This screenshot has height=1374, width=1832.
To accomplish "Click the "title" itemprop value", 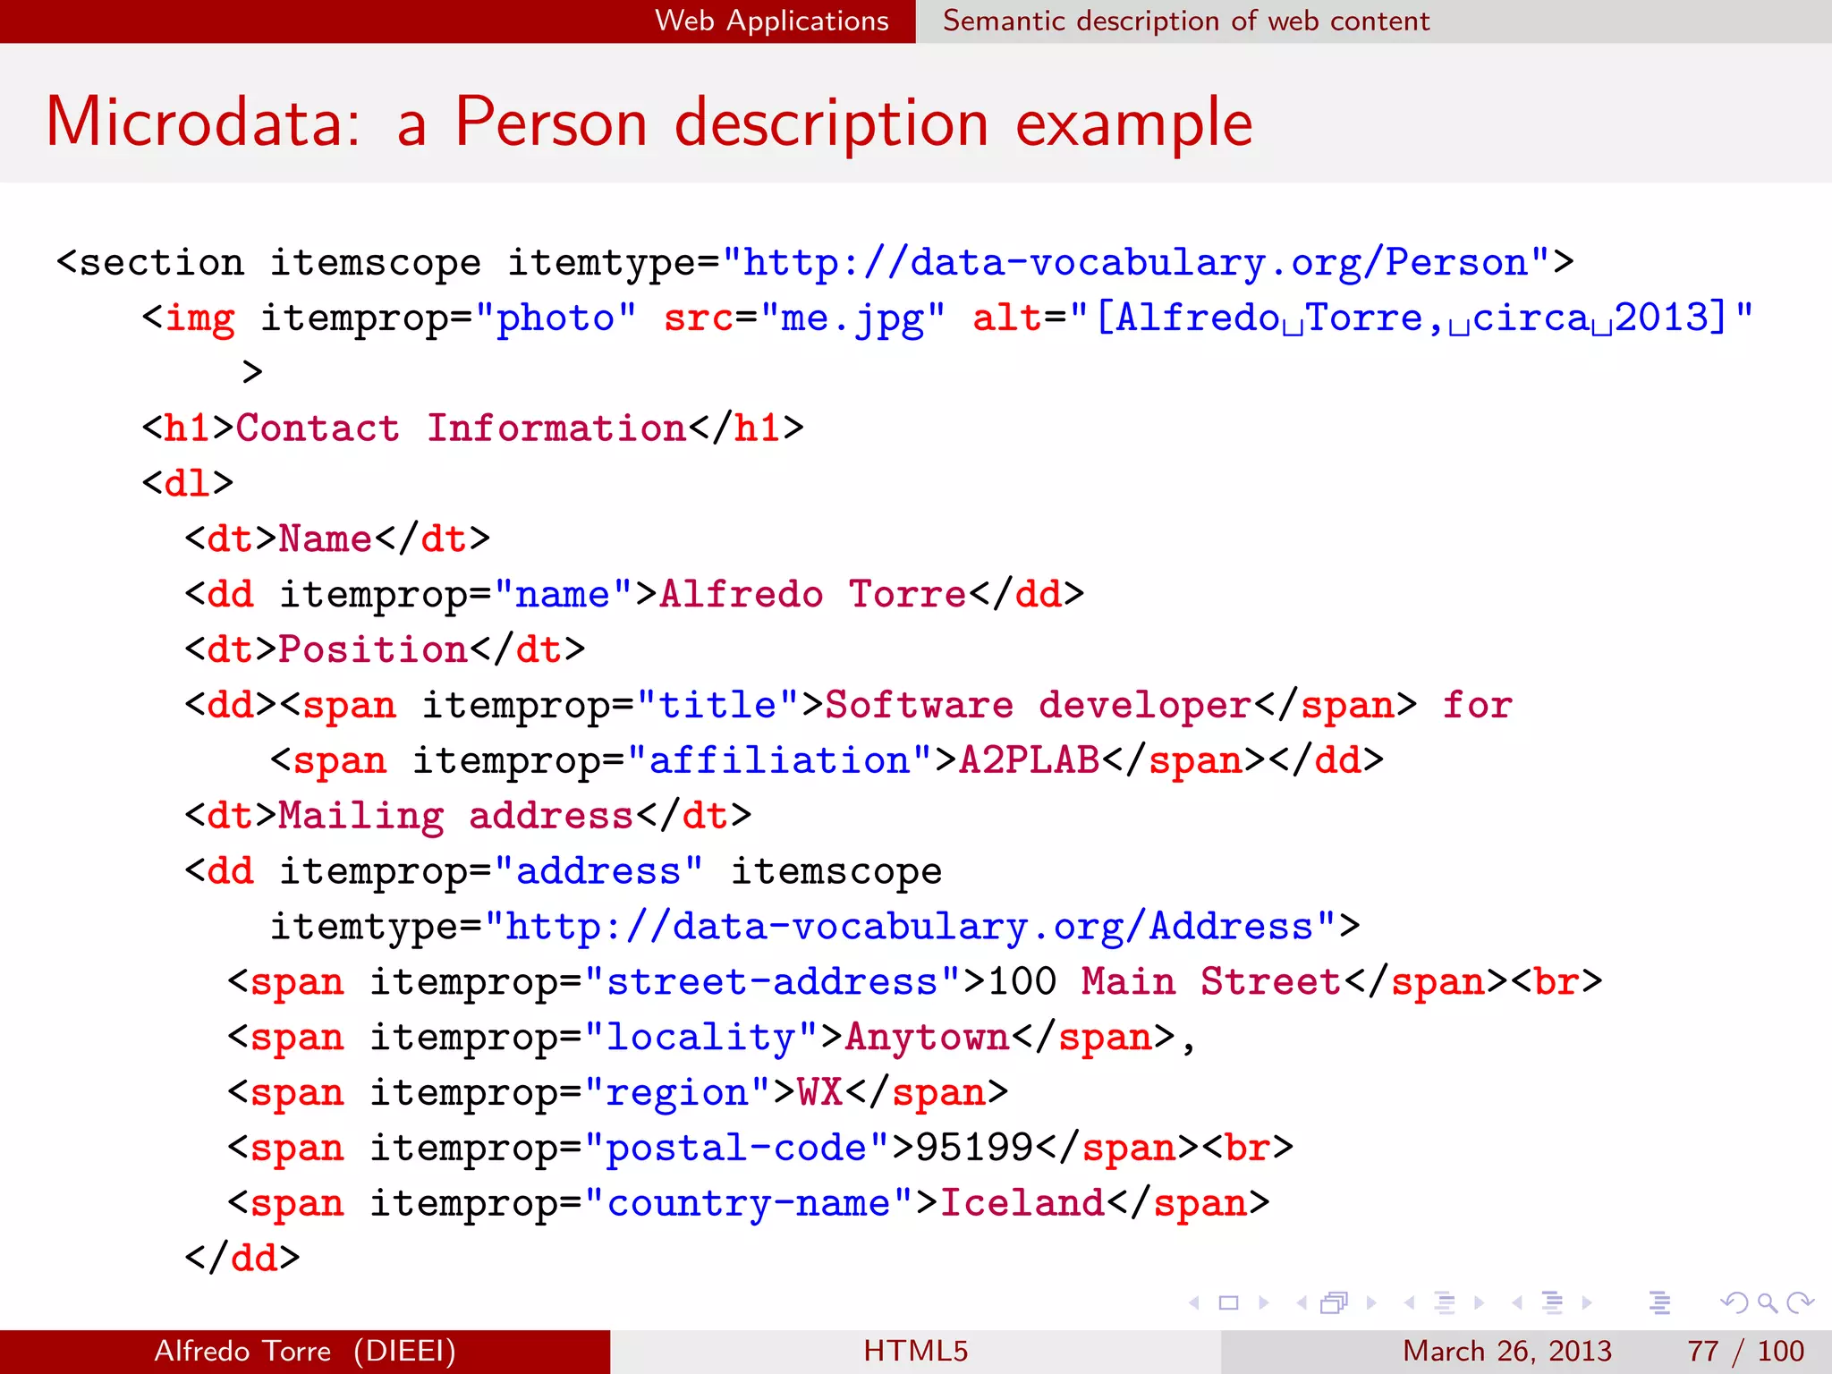I will point(717,705).
